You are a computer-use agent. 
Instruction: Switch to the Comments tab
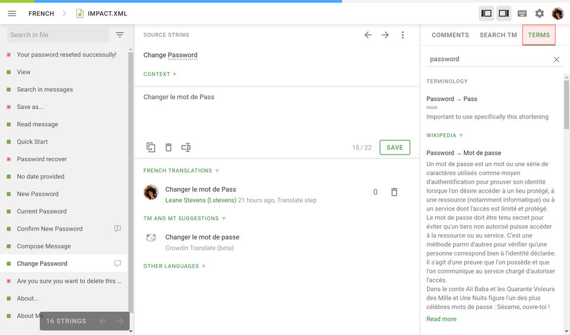coord(450,35)
